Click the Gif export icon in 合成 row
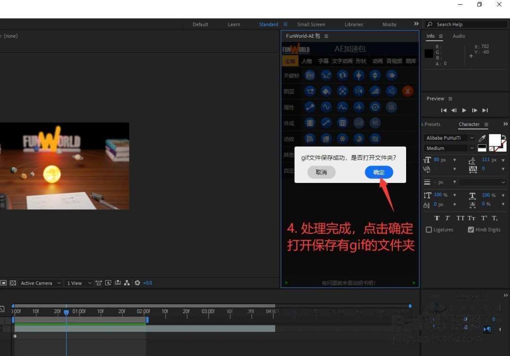The width and height of the screenshot is (510, 356). pos(359,123)
